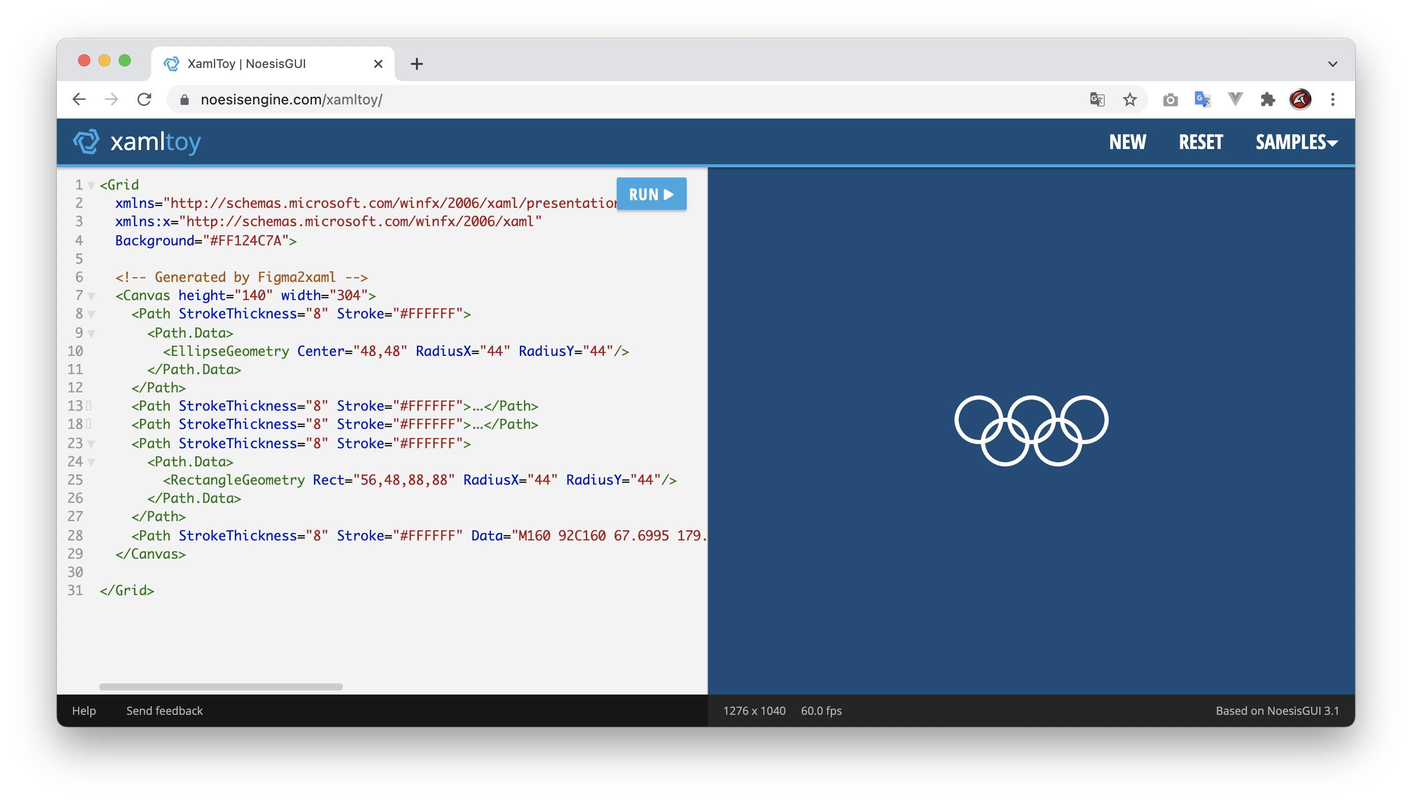Click the camera screenshot extension icon
Image resolution: width=1412 pixels, height=802 pixels.
(x=1170, y=100)
